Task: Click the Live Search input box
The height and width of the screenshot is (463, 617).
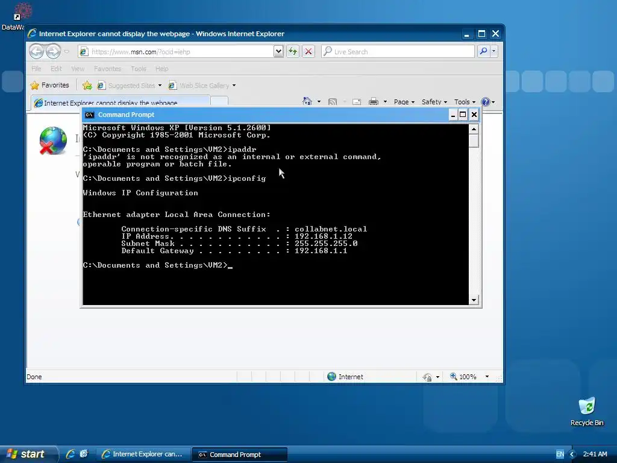Action: [x=398, y=52]
